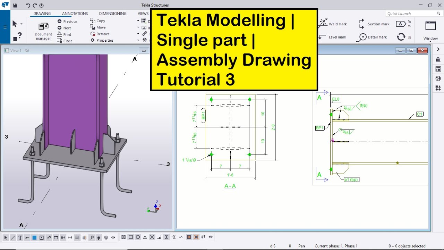Click the Close drawing command

pyautogui.click(x=65, y=41)
